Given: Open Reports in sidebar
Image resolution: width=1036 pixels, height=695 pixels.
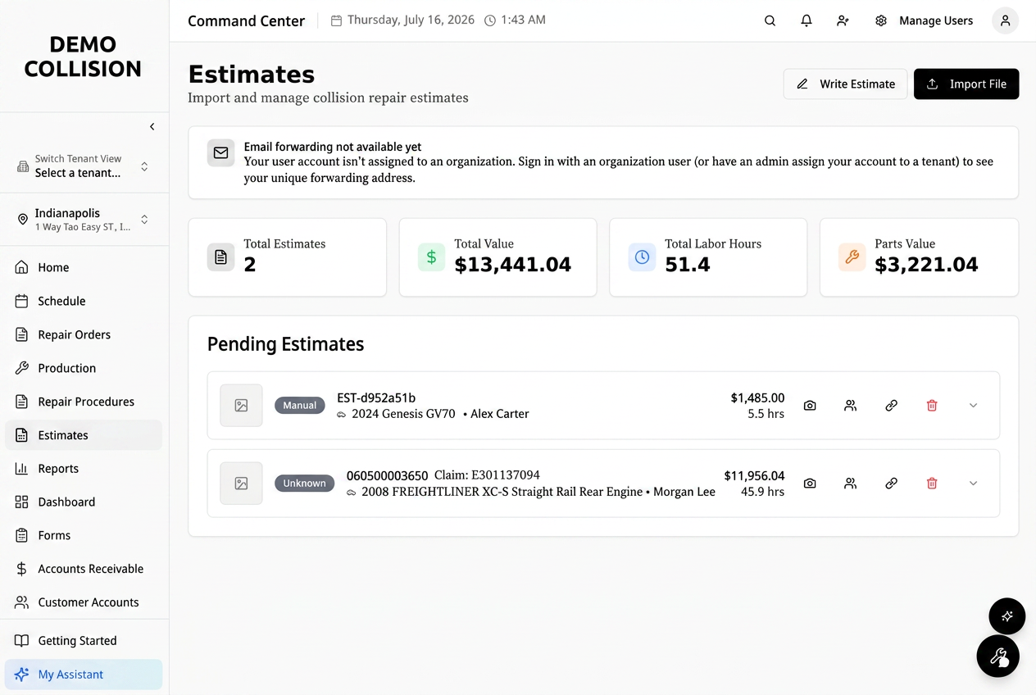Looking at the screenshot, I should (x=84, y=469).
